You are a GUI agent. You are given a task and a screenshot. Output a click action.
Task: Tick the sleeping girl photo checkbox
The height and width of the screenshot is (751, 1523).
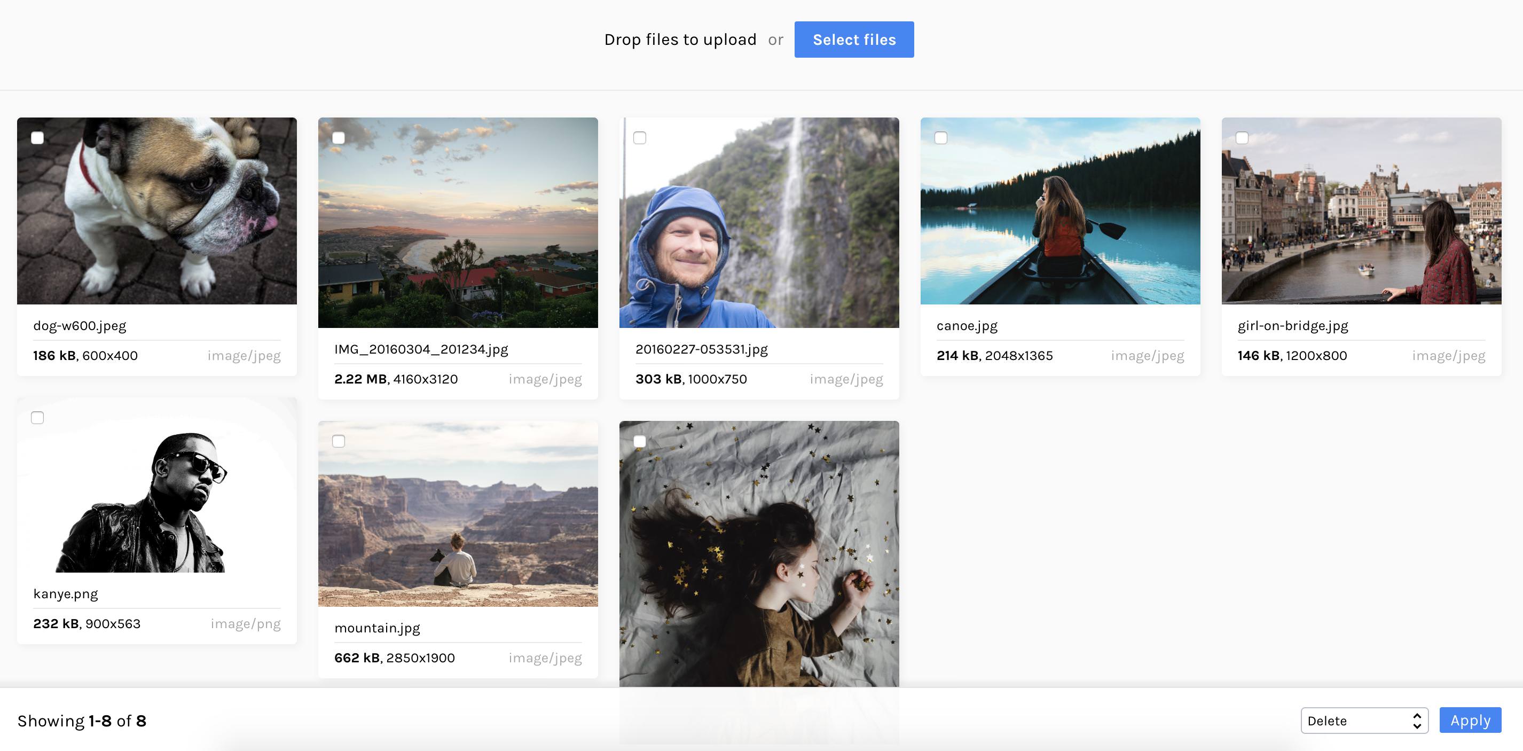pos(639,441)
